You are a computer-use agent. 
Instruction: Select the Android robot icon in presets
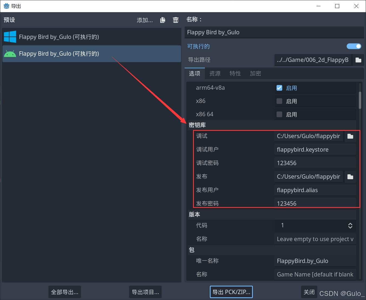click(10, 54)
